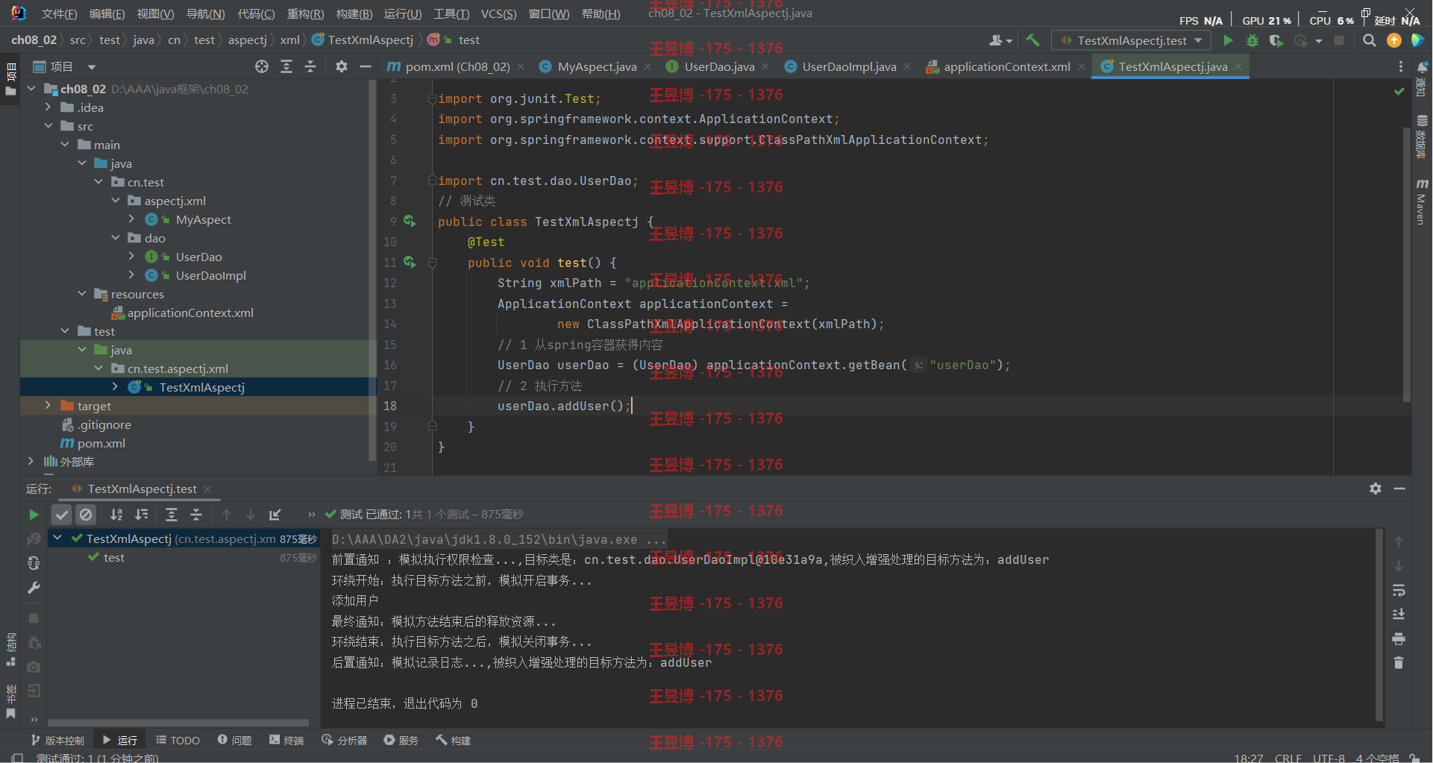
Task: Run with coverage from the toolbar
Action: pos(1276,40)
